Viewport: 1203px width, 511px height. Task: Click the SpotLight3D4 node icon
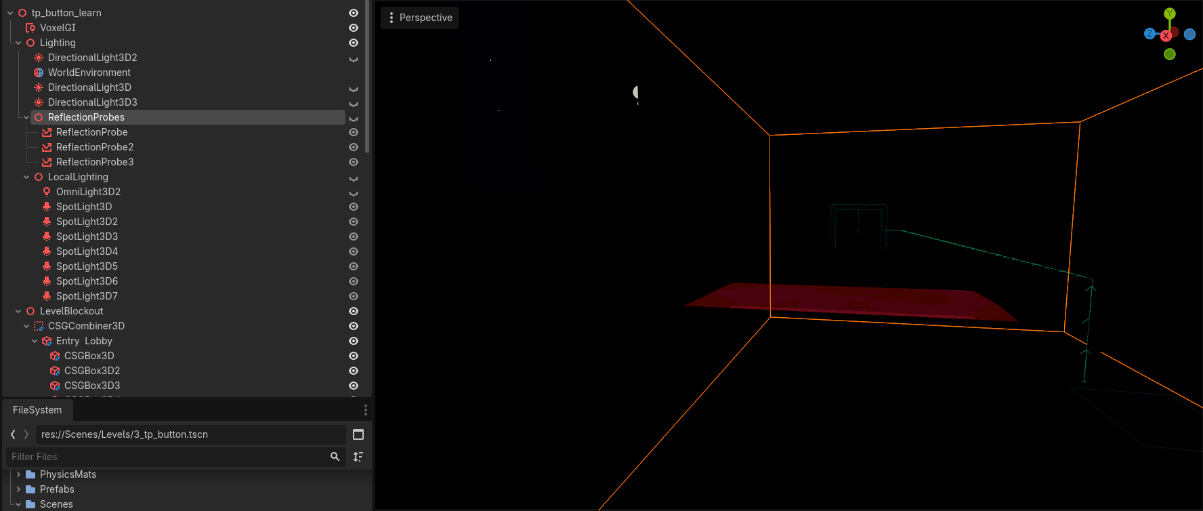tap(47, 251)
